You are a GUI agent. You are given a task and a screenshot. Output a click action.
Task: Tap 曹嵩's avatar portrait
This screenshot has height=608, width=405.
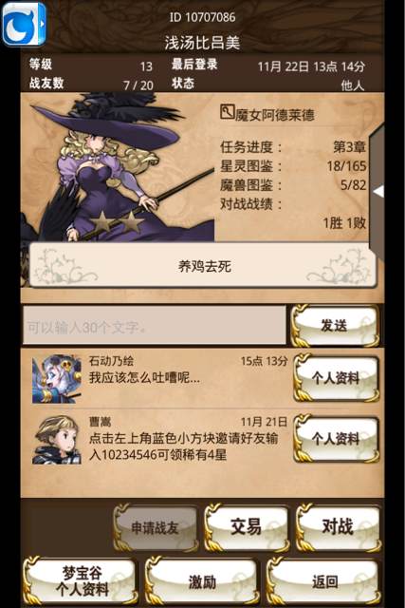(57, 440)
